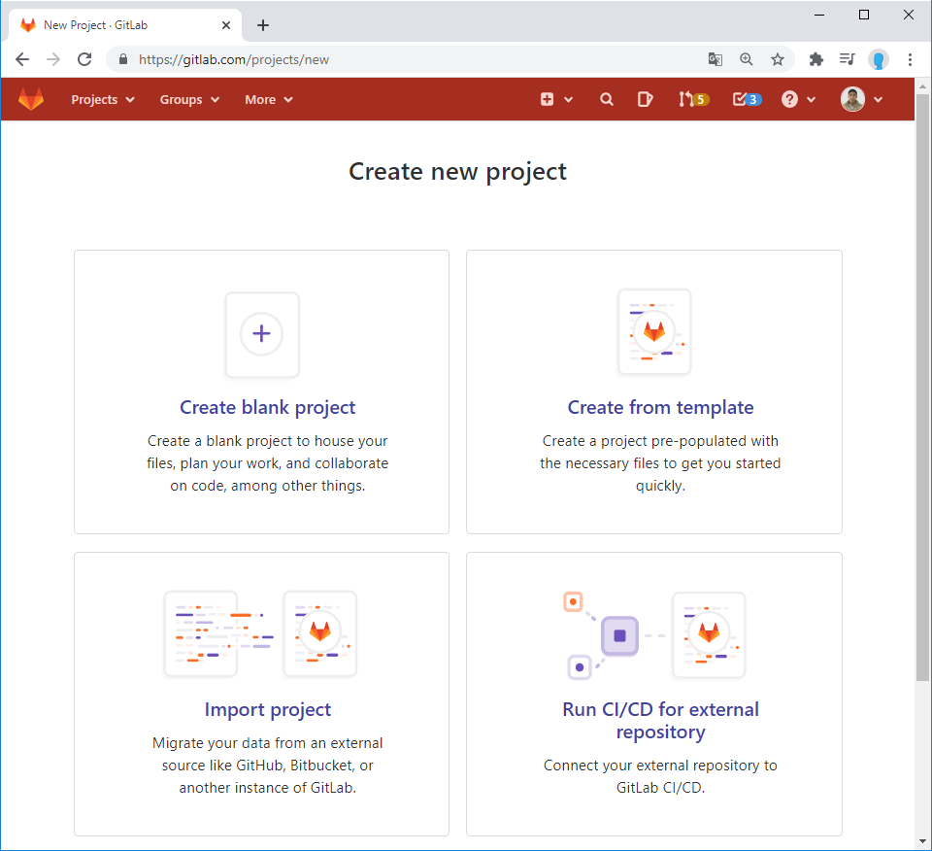Select Run CI/CD for external repository

660,720
